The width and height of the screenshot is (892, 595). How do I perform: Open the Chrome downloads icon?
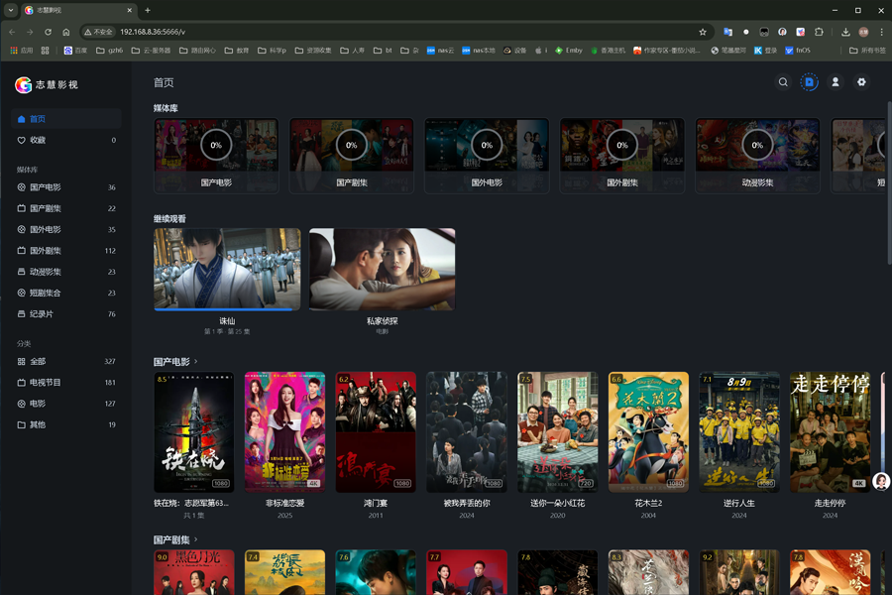point(845,32)
